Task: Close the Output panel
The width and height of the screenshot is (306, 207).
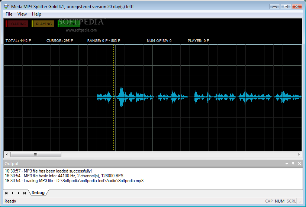Action: point(299,163)
